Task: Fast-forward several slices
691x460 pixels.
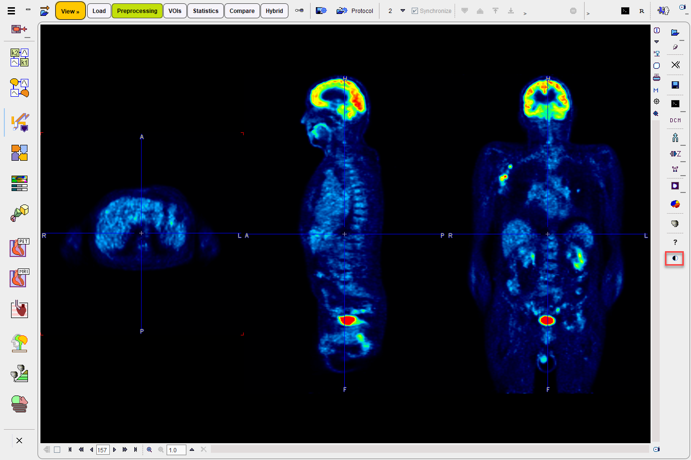Action: 125,449
